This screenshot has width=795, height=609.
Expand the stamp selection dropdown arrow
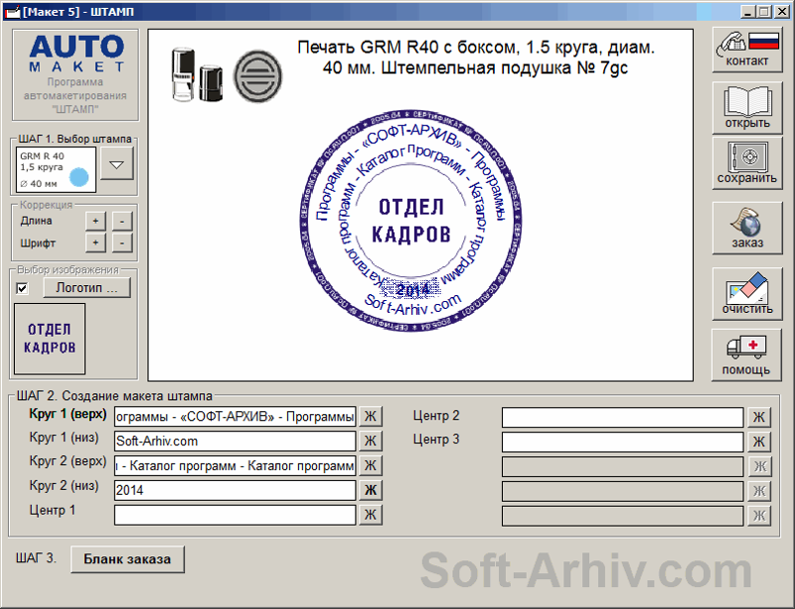tap(116, 164)
